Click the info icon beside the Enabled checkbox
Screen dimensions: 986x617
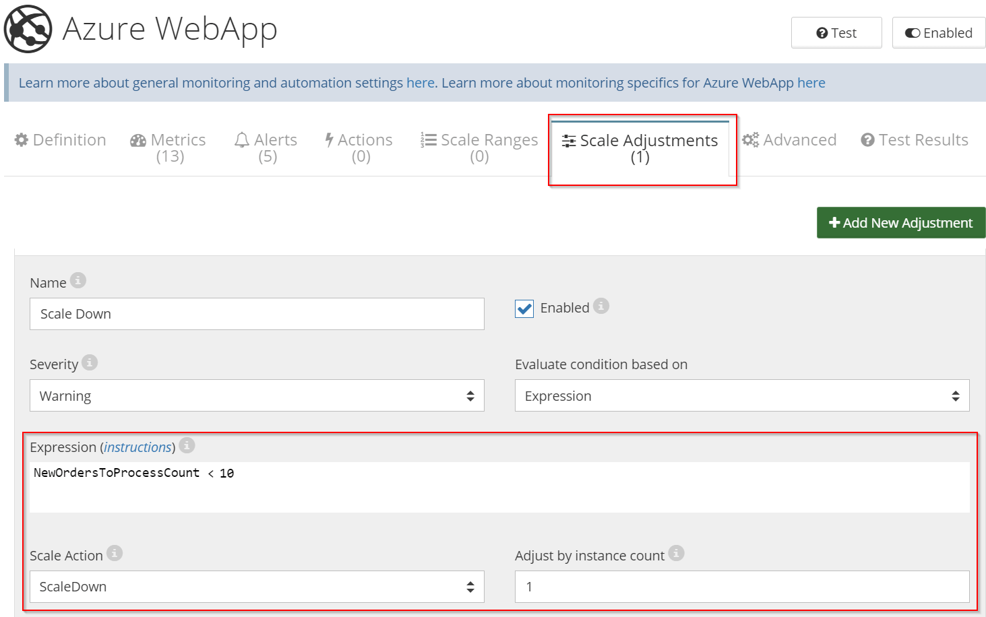pyautogui.click(x=601, y=306)
